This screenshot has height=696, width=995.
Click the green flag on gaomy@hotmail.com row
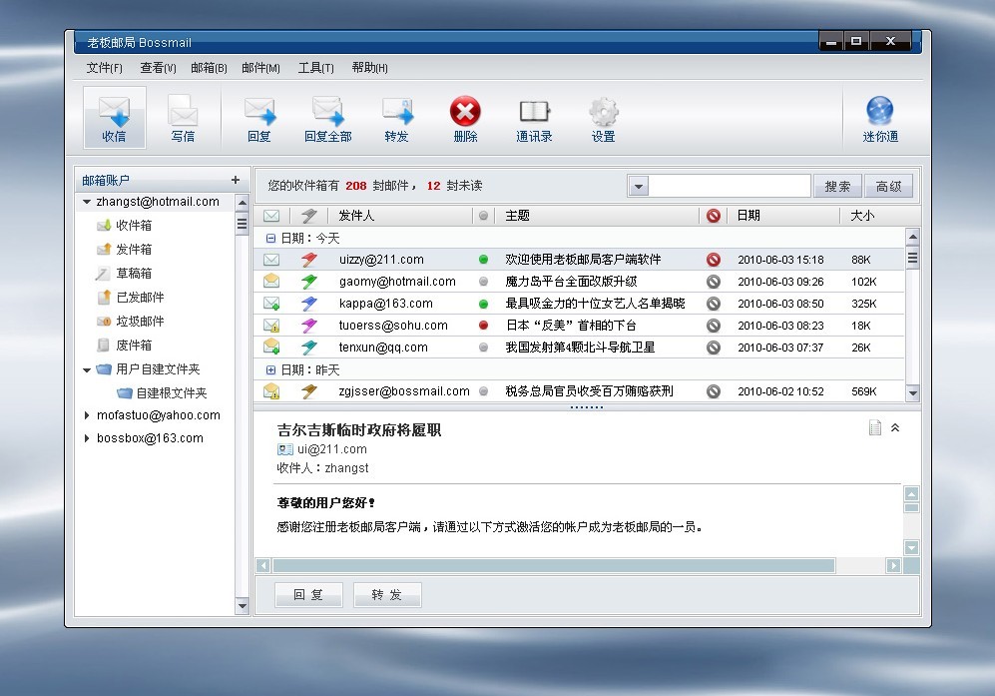(309, 282)
